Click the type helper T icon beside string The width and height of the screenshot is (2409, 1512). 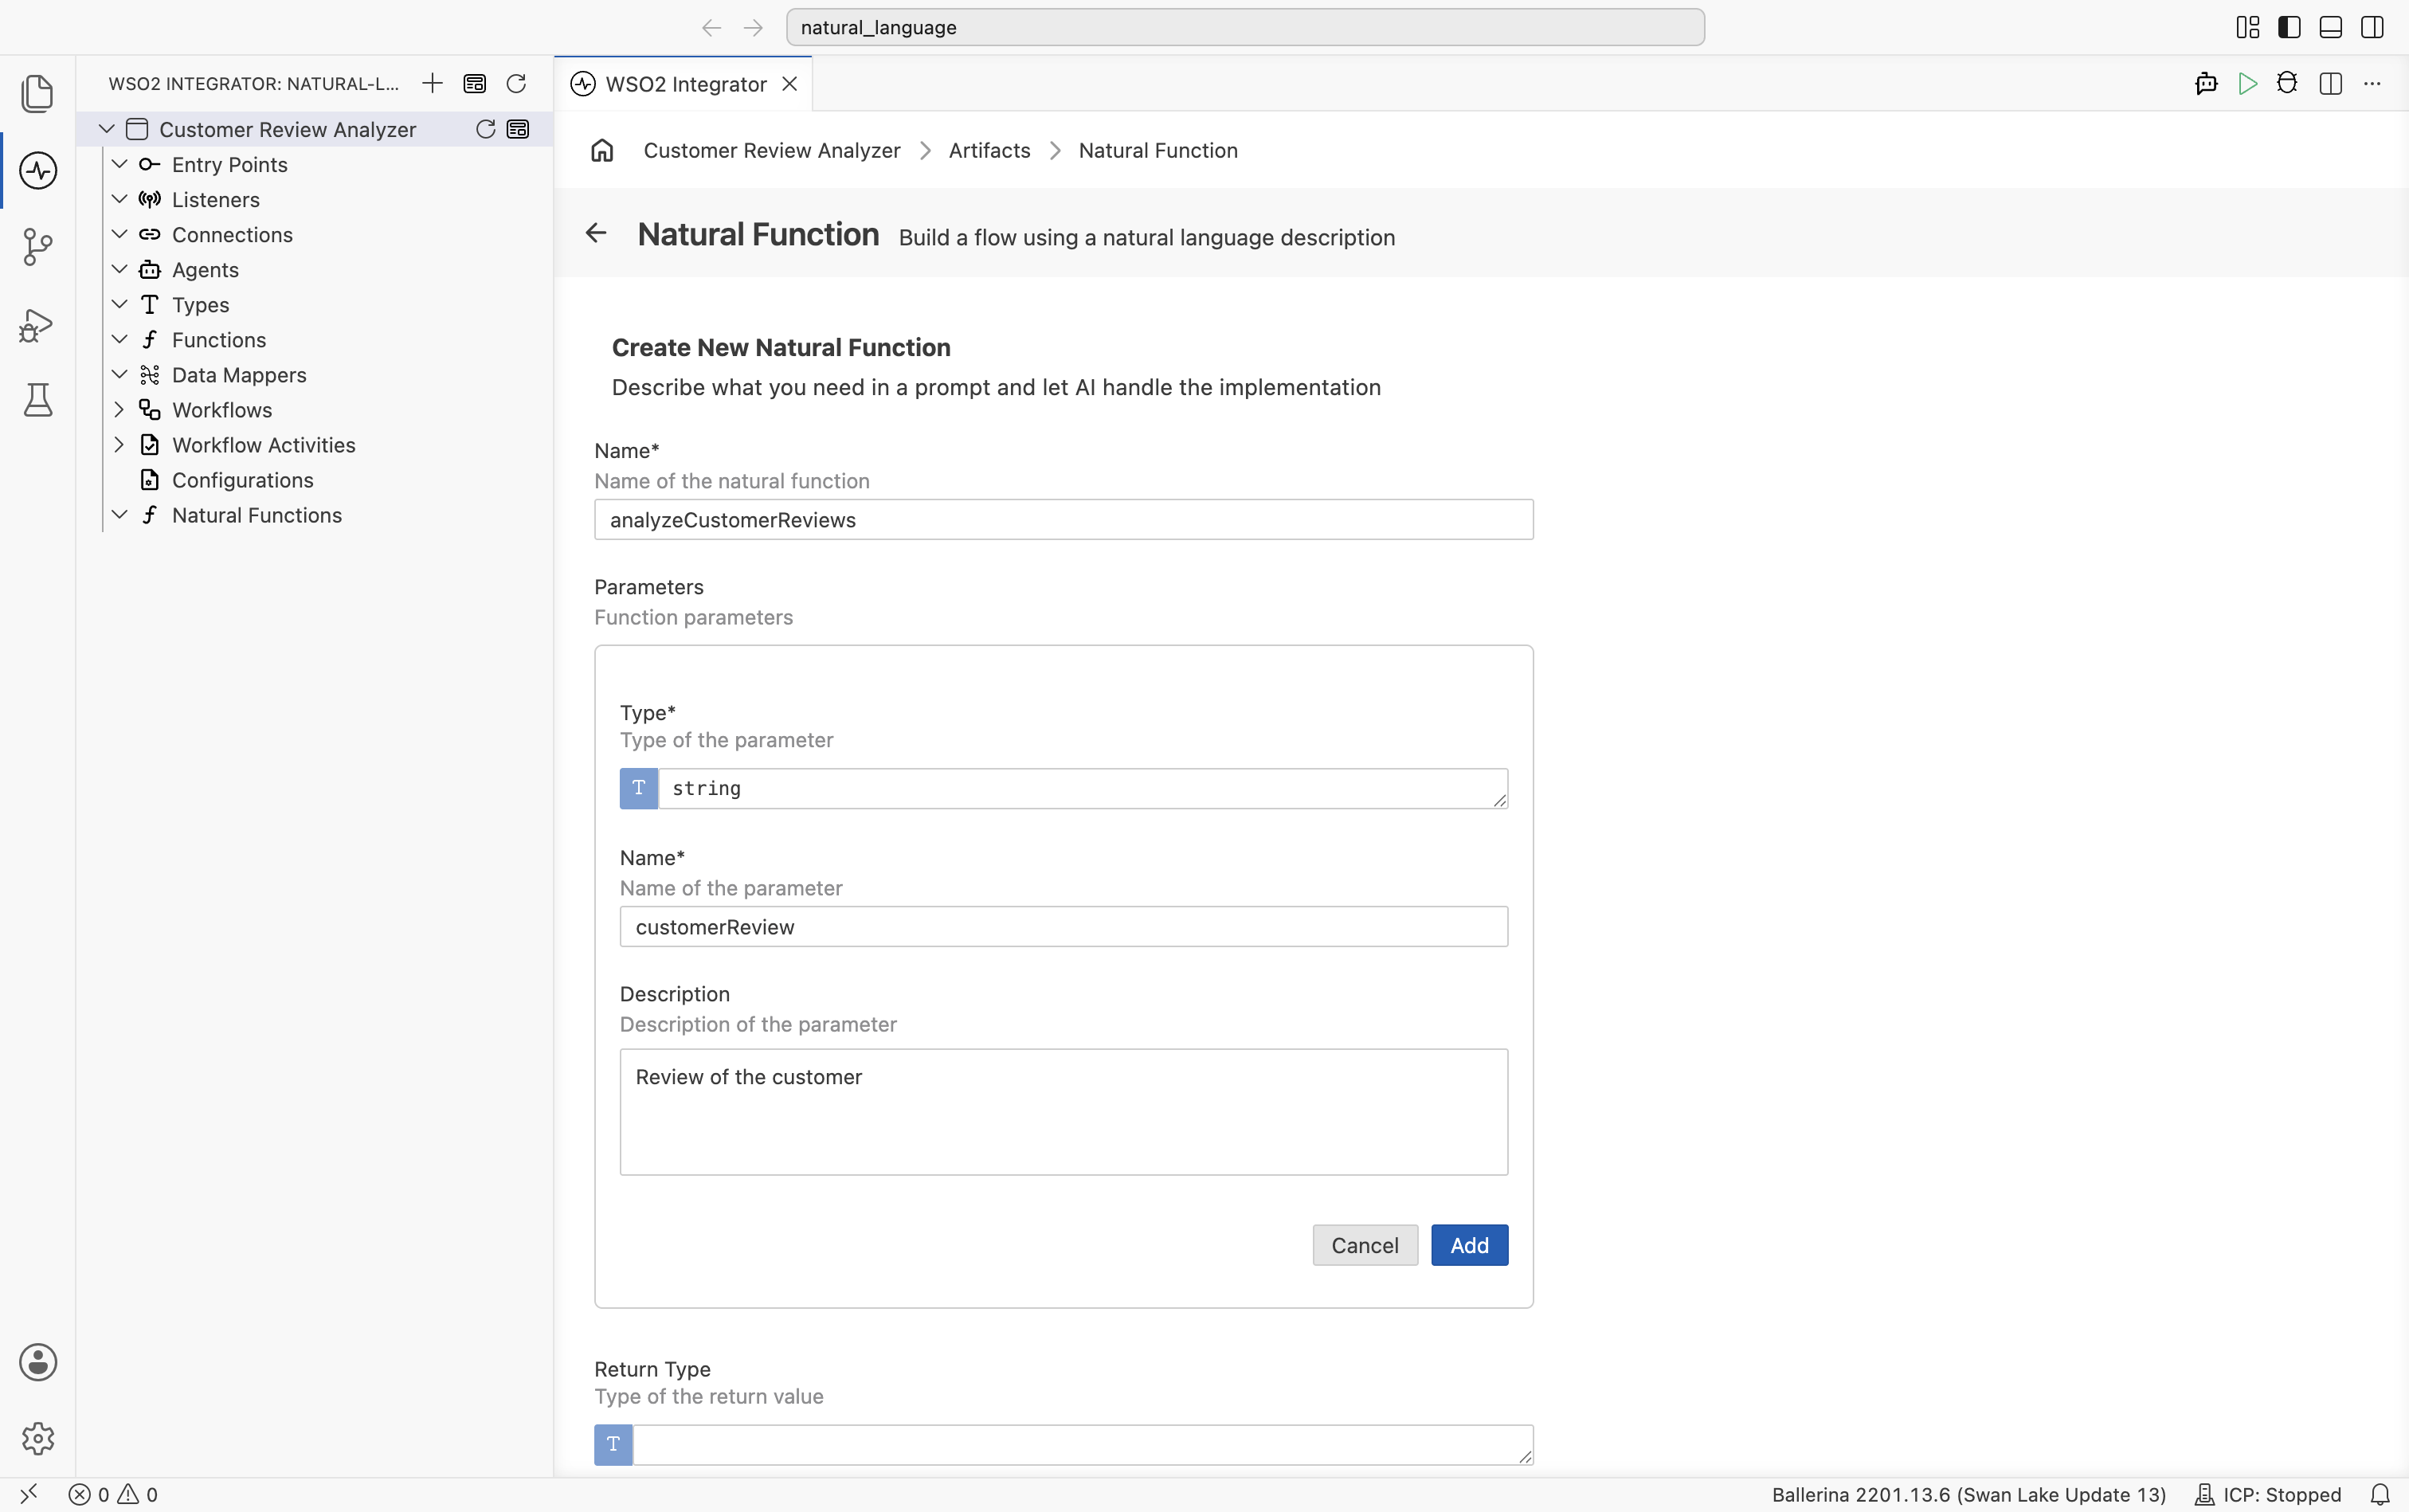click(639, 788)
